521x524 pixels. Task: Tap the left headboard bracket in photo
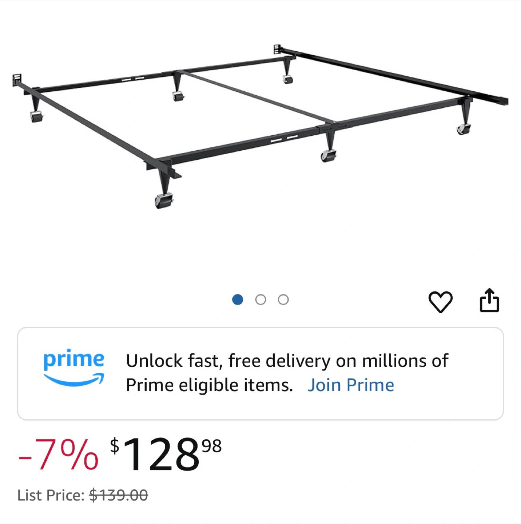[x=17, y=80]
